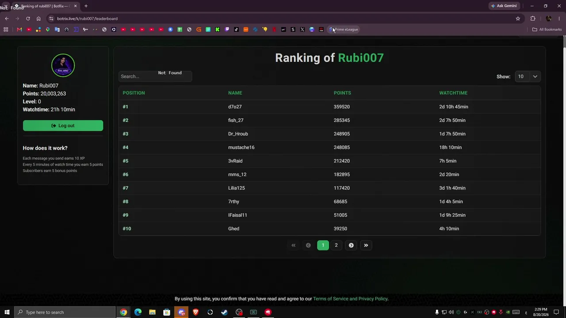Open the Windows notification center icon
Screen dimensions: 566x318
click(556, 312)
